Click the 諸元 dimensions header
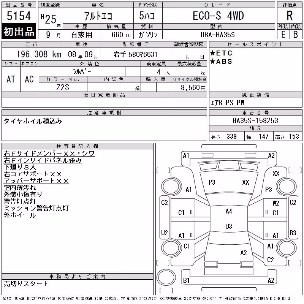 (255, 128)
